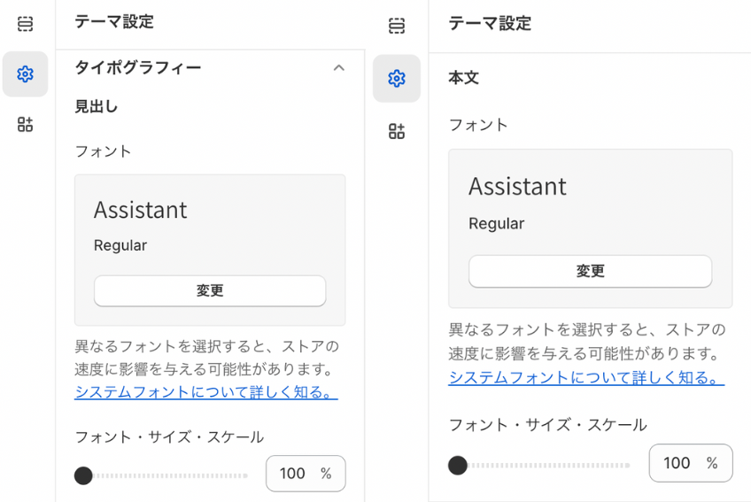Open right システムフォントについて詳しく知る link

click(x=586, y=377)
